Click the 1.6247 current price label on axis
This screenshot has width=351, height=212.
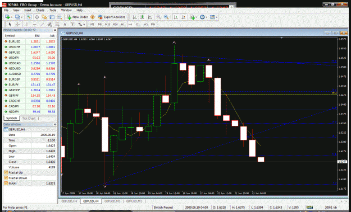tap(342, 162)
